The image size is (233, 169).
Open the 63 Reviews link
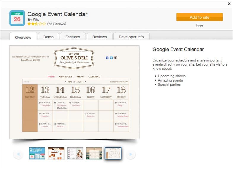point(57,24)
